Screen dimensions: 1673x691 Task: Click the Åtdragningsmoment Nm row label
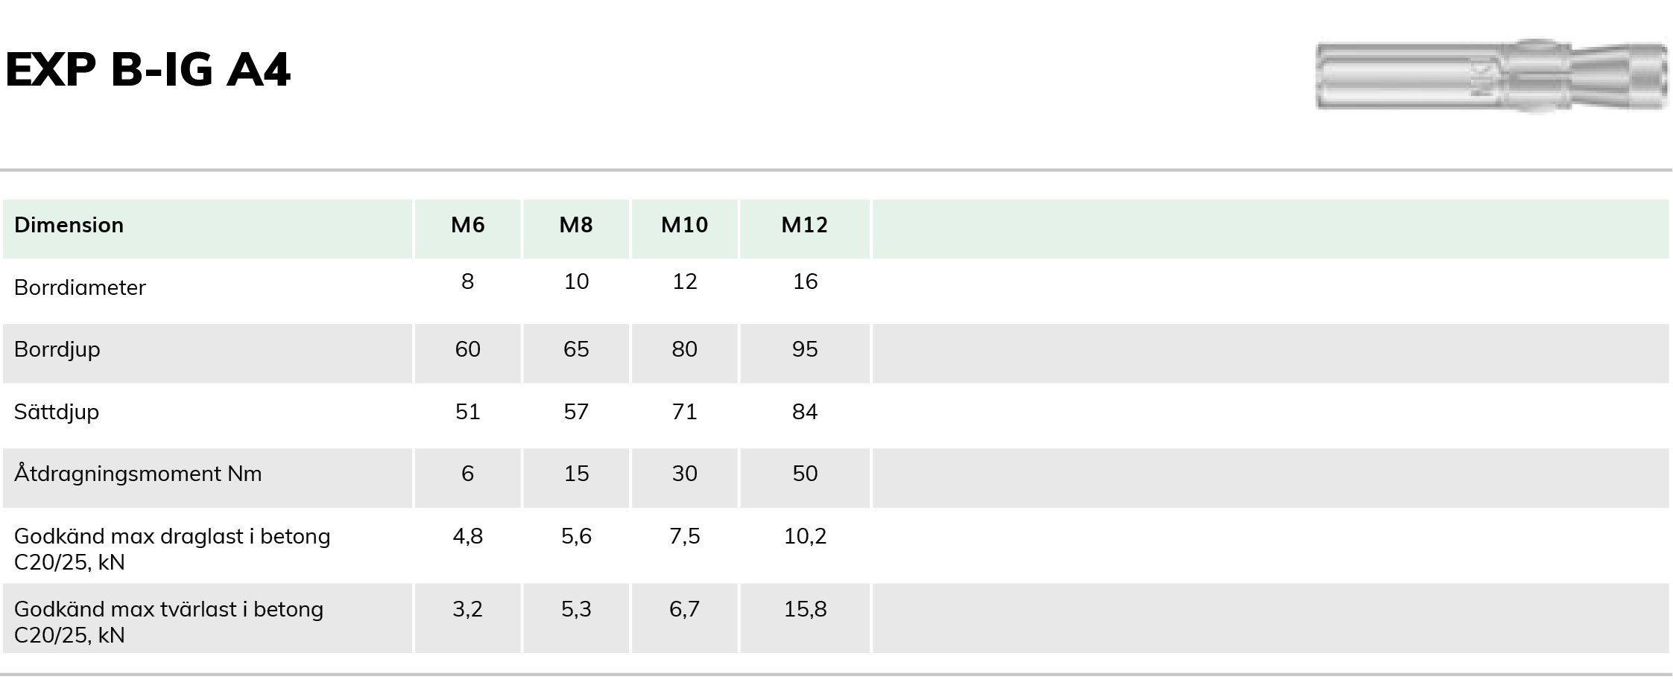click(x=138, y=474)
